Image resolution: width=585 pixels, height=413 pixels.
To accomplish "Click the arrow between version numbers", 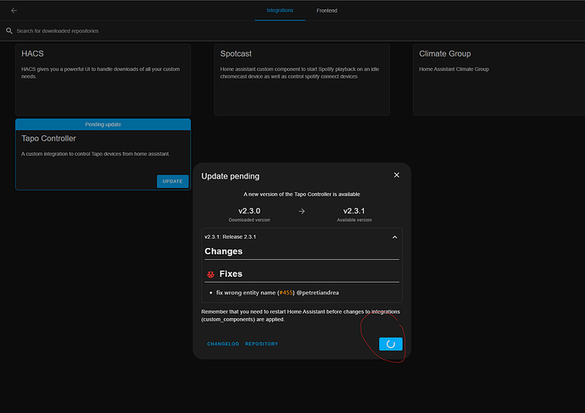I will 302,212.
